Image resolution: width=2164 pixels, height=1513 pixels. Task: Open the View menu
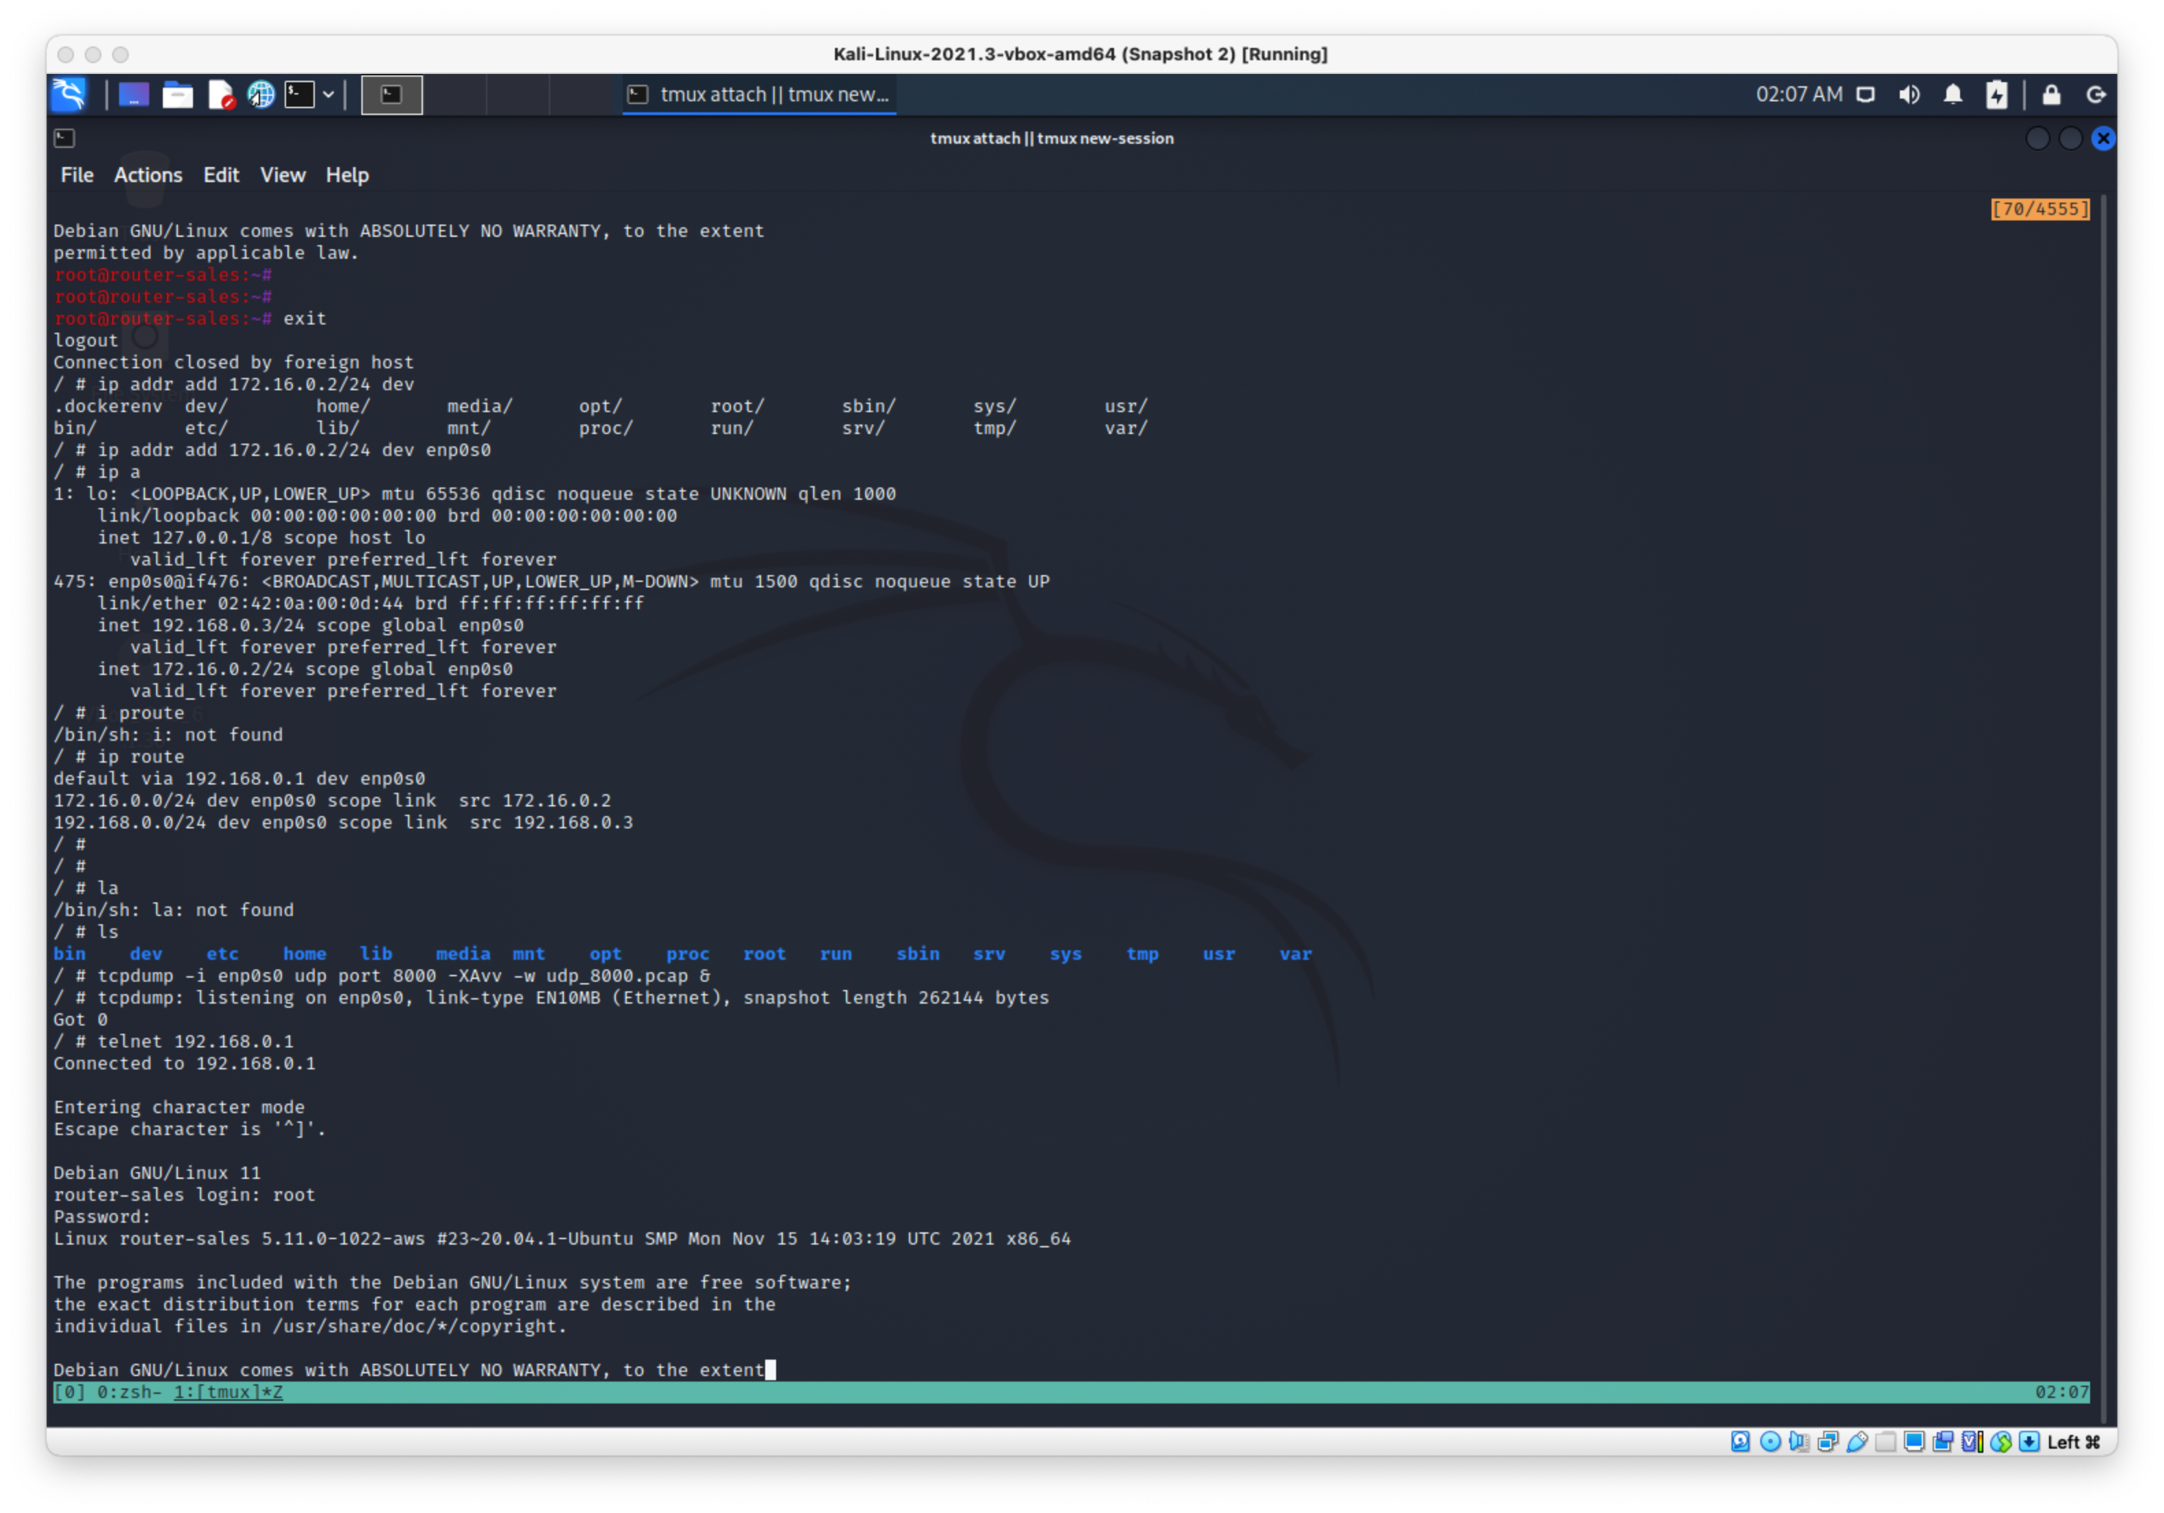[x=283, y=175]
